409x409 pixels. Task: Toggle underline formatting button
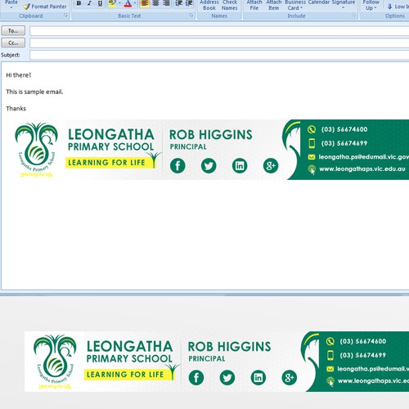coord(100,3)
